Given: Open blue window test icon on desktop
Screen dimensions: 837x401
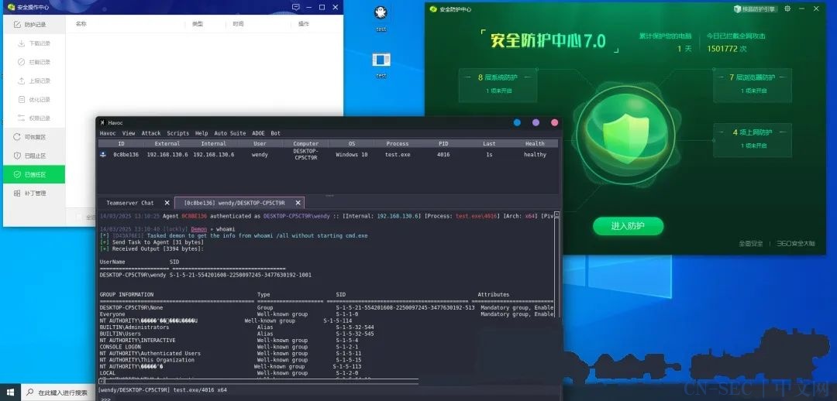Looking at the screenshot, I should pos(381,64).
